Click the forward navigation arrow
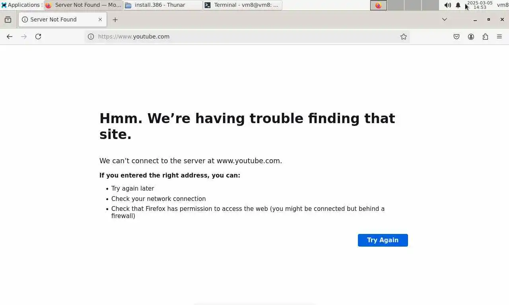The image size is (509, 305). [x=24, y=37]
